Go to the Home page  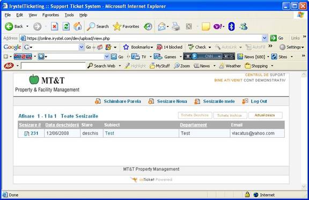78,26
